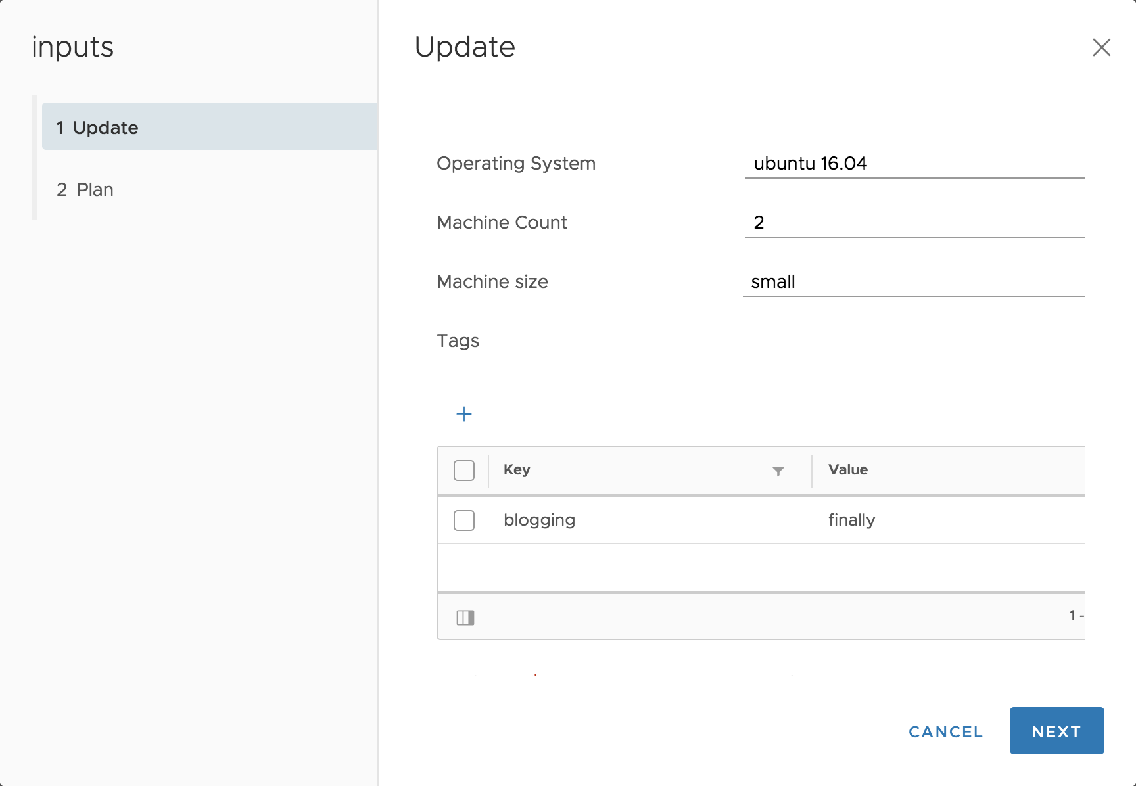1136x786 pixels.
Task: Select the Update step in the inputs sidebar
Action: click(97, 127)
